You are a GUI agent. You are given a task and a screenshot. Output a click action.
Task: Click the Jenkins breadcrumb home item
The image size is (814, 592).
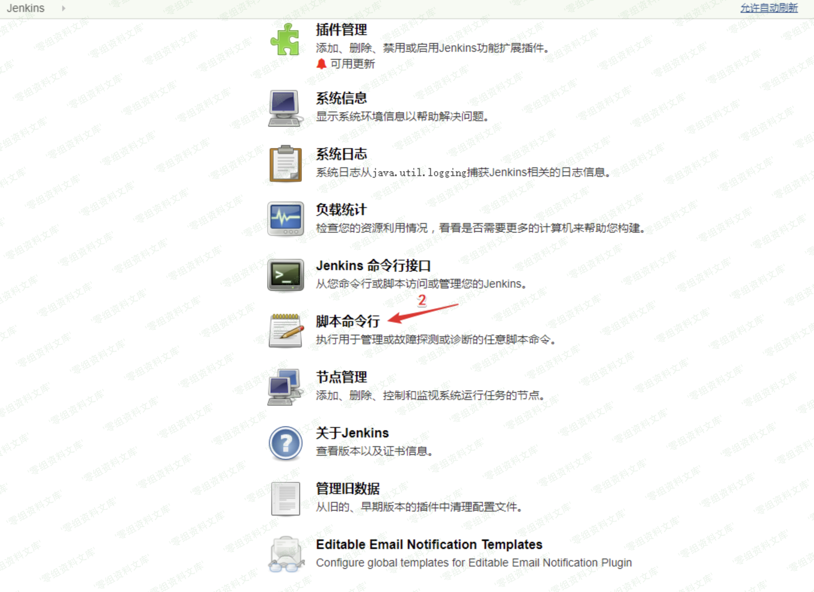coord(26,8)
